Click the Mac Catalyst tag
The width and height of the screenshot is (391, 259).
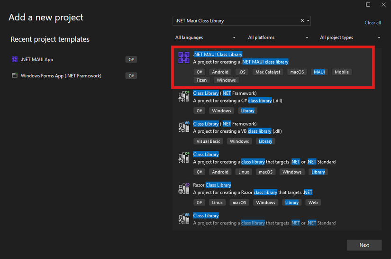coord(268,72)
